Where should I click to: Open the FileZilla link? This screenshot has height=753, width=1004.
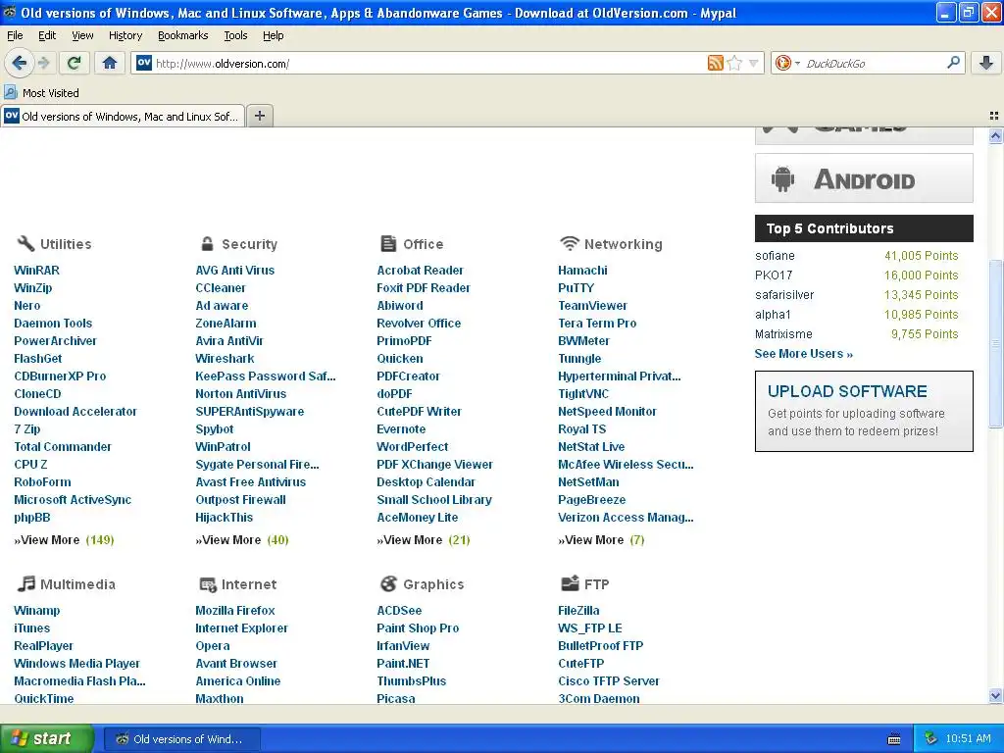click(x=578, y=610)
